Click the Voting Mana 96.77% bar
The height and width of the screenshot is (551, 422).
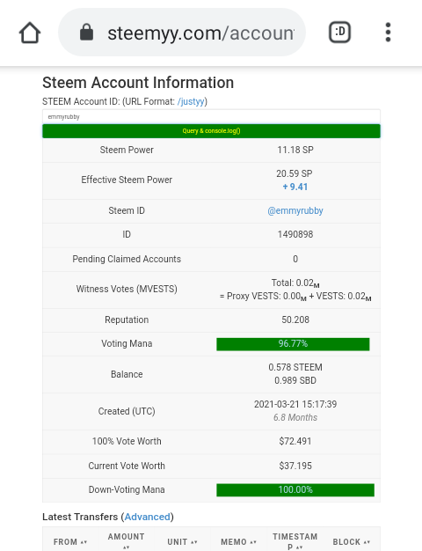tap(293, 344)
